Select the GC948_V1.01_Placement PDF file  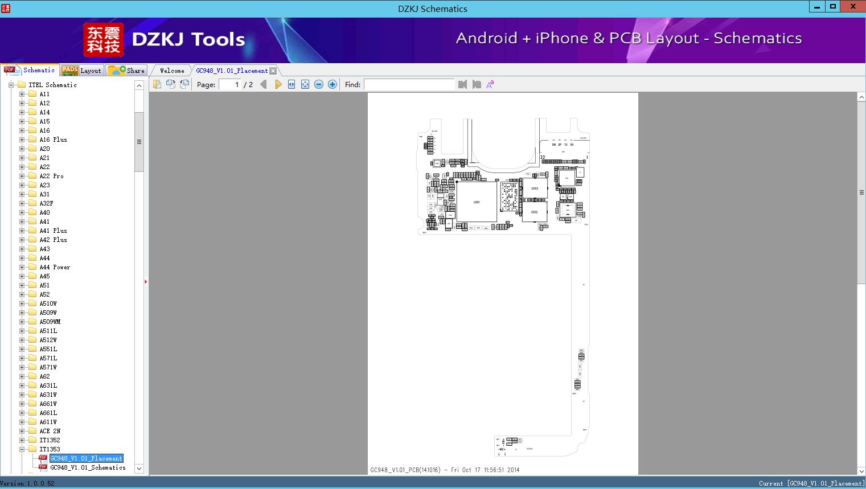click(86, 458)
